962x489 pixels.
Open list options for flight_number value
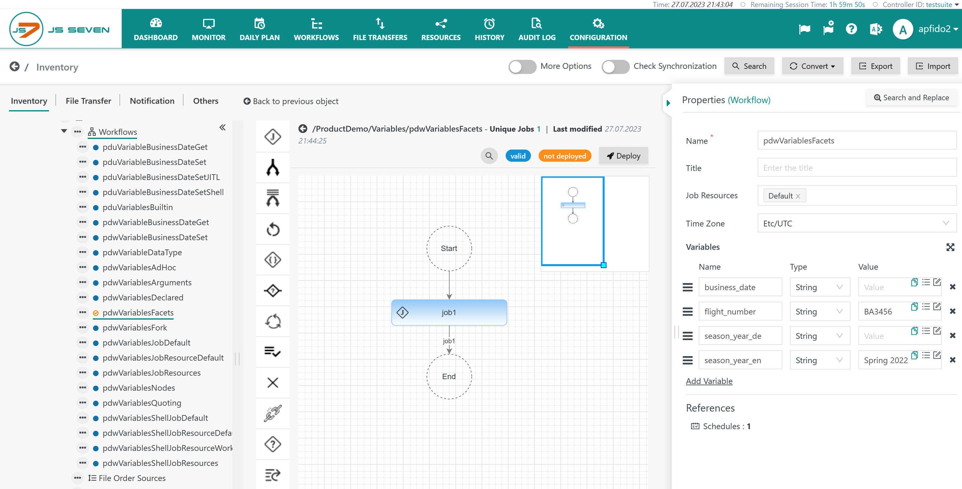[x=926, y=306]
